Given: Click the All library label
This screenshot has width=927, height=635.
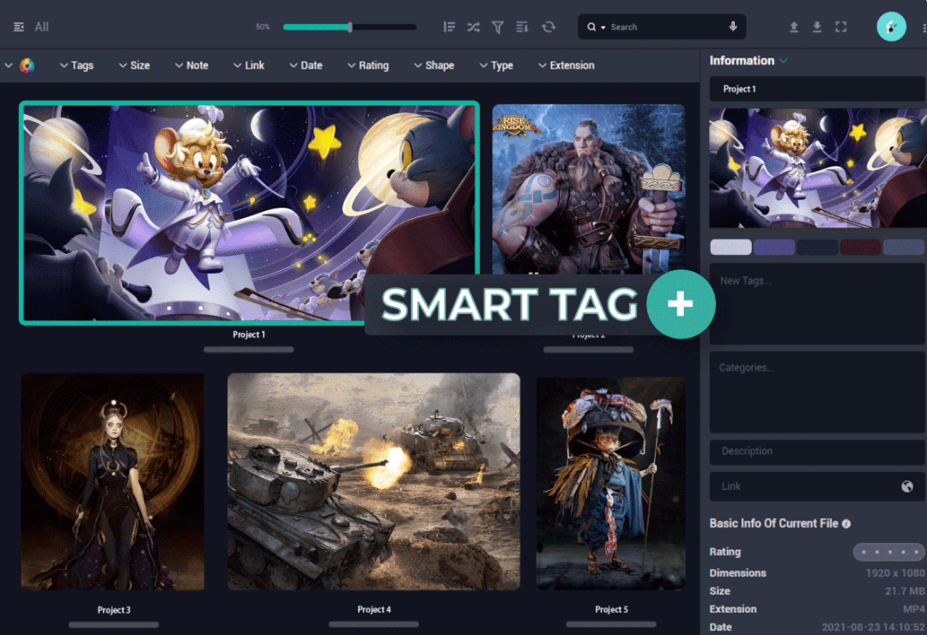Looking at the screenshot, I should 41,27.
